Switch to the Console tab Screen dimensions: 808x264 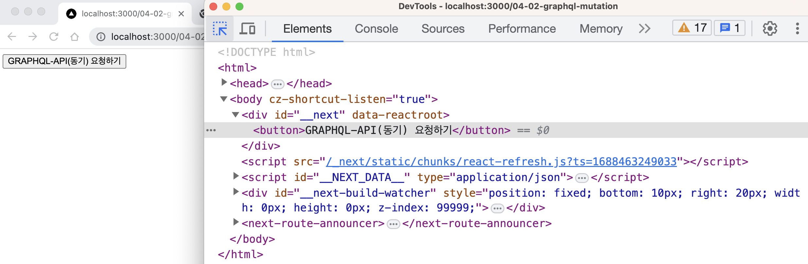[x=376, y=29]
